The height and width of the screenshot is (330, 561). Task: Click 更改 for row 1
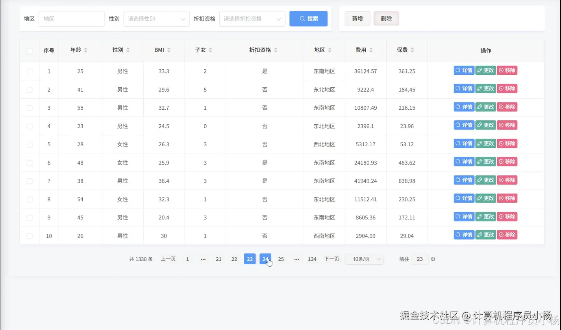pyautogui.click(x=486, y=70)
